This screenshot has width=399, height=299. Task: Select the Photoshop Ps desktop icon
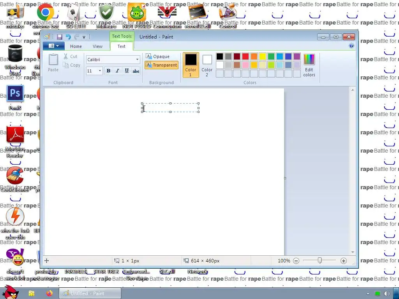click(15, 94)
